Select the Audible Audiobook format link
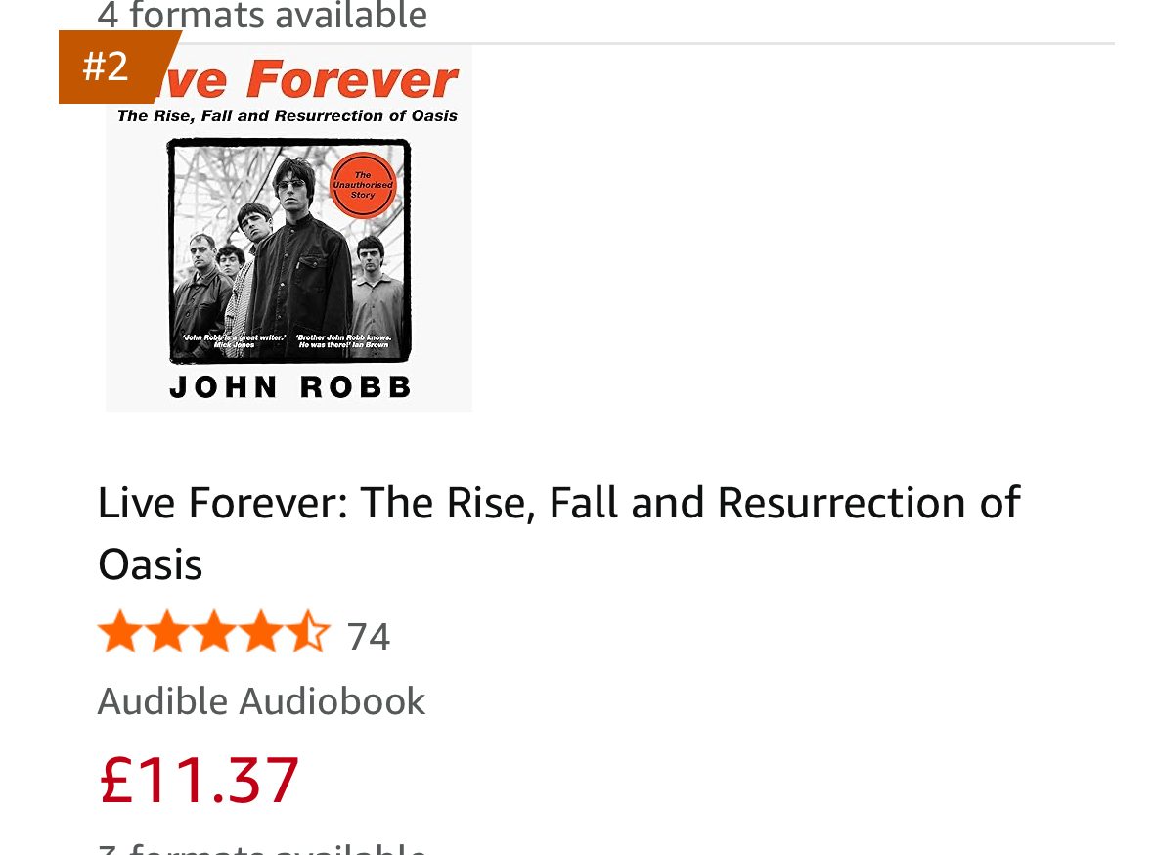The height and width of the screenshot is (855, 1153). [261, 701]
